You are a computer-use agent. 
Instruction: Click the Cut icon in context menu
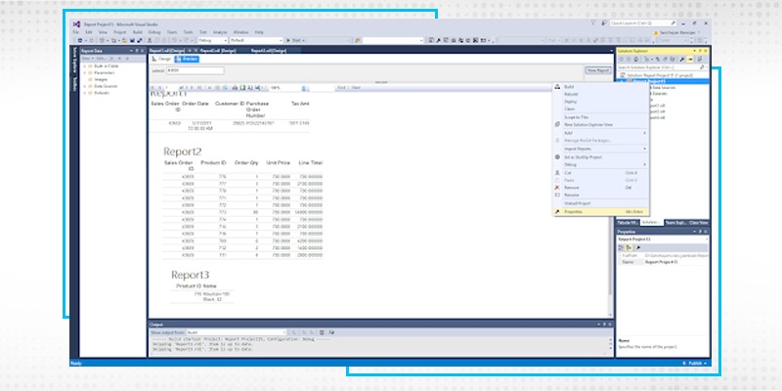[557, 172]
